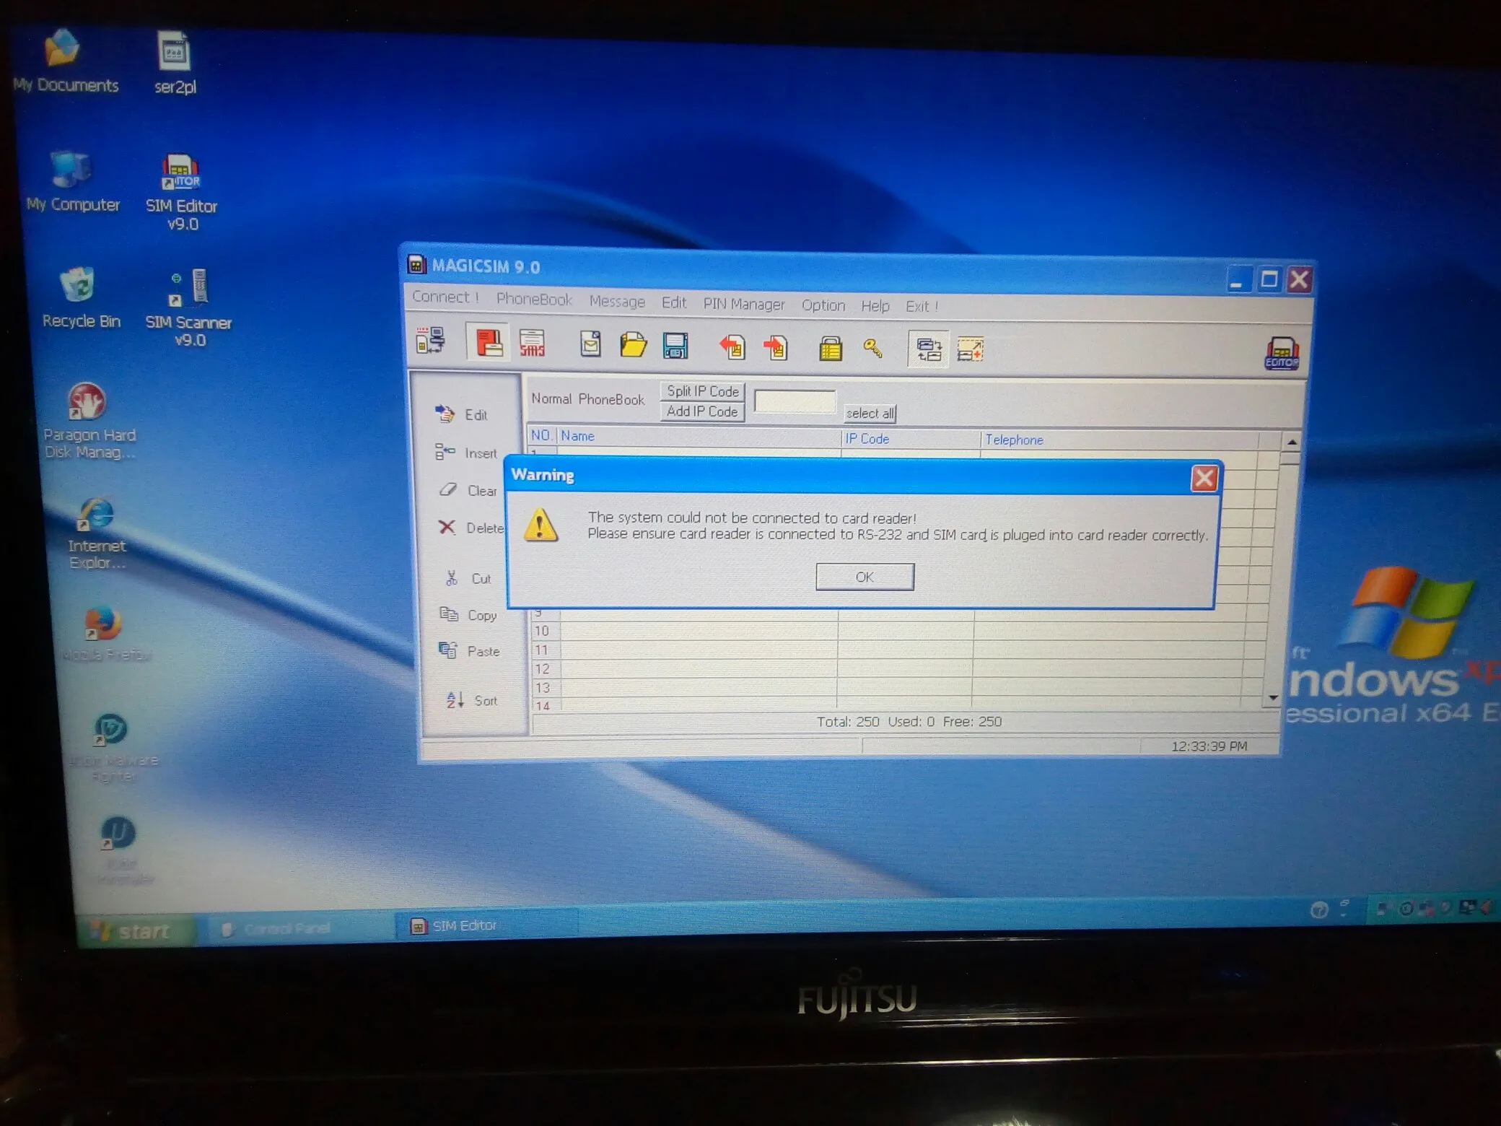Open the PIN Manager menu
The width and height of the screenshot is (1501, 1126).
(743, 304)
